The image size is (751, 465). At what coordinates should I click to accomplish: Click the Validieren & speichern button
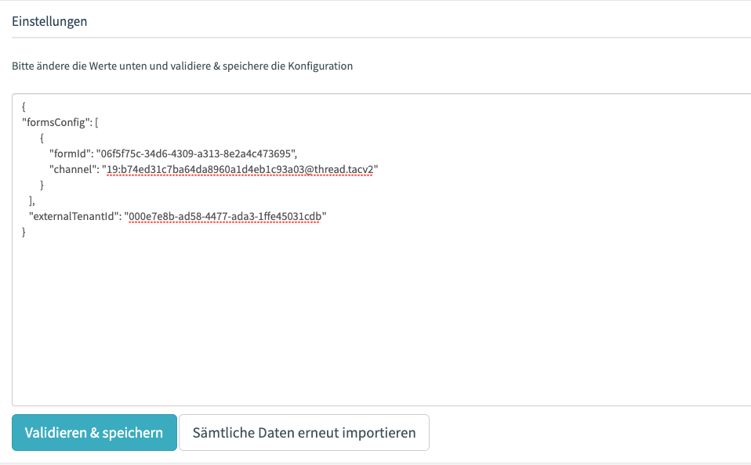pyautogui.click(x=94, y=432)
